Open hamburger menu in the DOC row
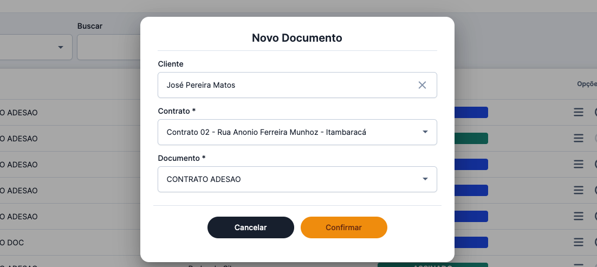This screenshot has height=267, width=597. click(579, 242)
